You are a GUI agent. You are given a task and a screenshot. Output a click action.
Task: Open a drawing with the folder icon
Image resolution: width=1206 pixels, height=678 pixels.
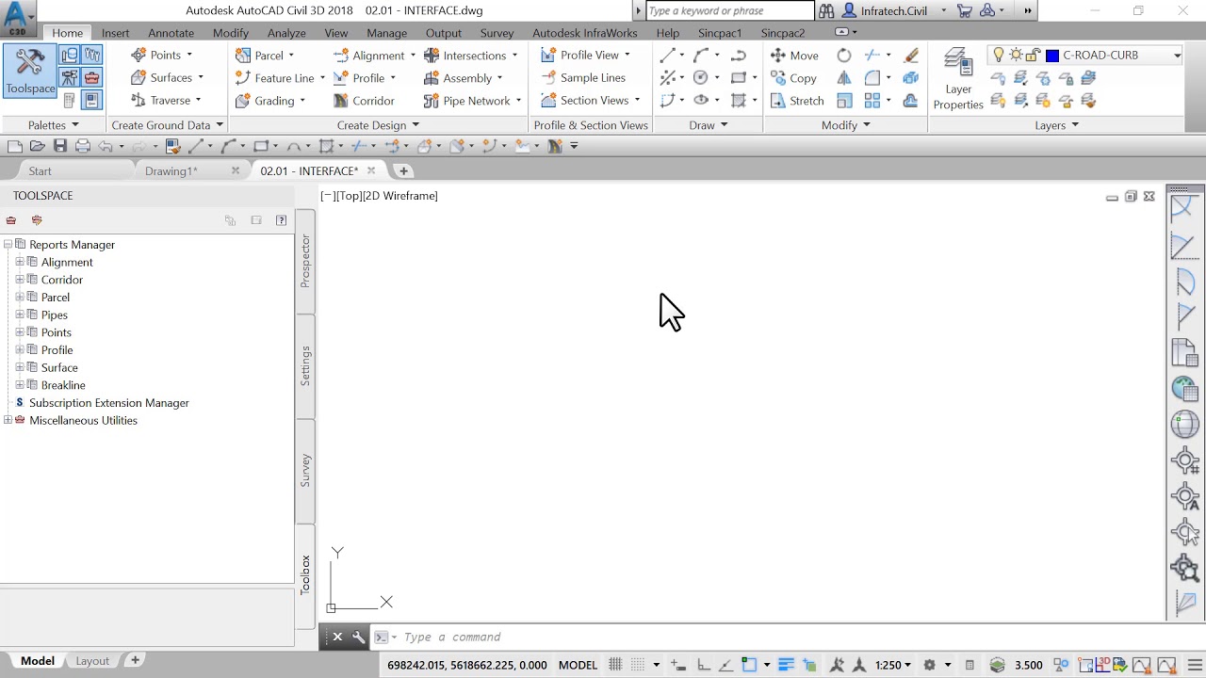pyautogui.click(x=38, y=146)
